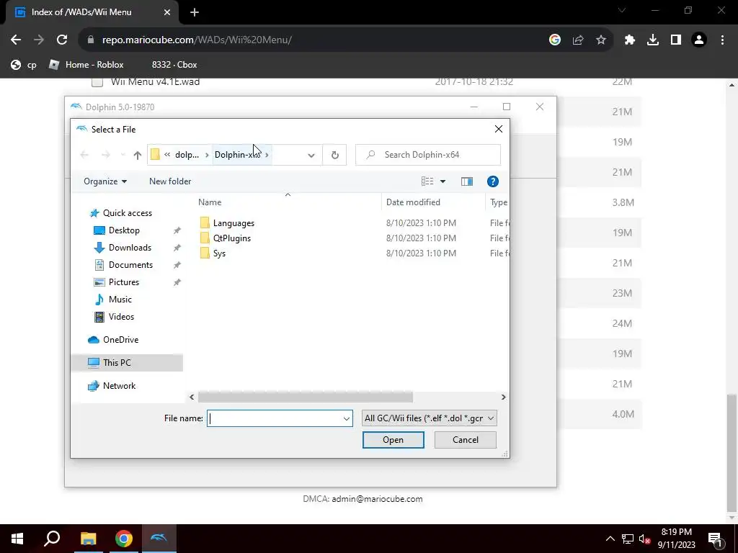Viewport: 738px width, 553px height.
Task: Toggle Chrome side panel icon
Action: pyautogui.click(x=676, y=40)
